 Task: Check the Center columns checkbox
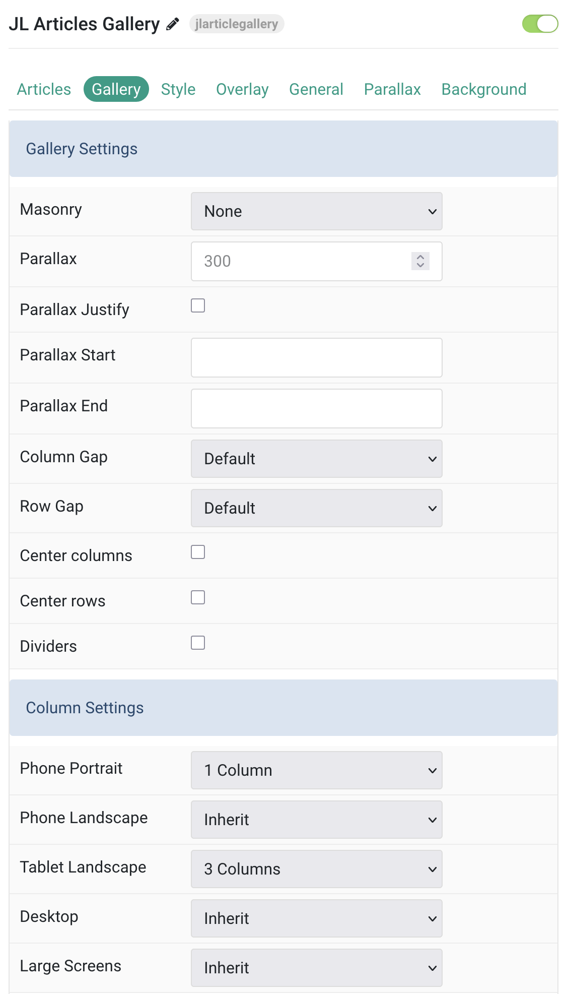tap(198, 552)
